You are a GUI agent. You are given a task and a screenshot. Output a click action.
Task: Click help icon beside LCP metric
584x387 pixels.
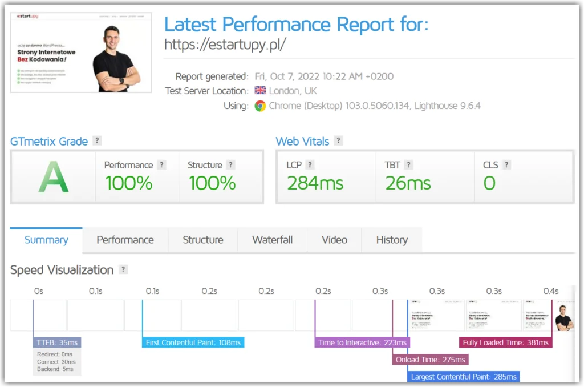310,165
